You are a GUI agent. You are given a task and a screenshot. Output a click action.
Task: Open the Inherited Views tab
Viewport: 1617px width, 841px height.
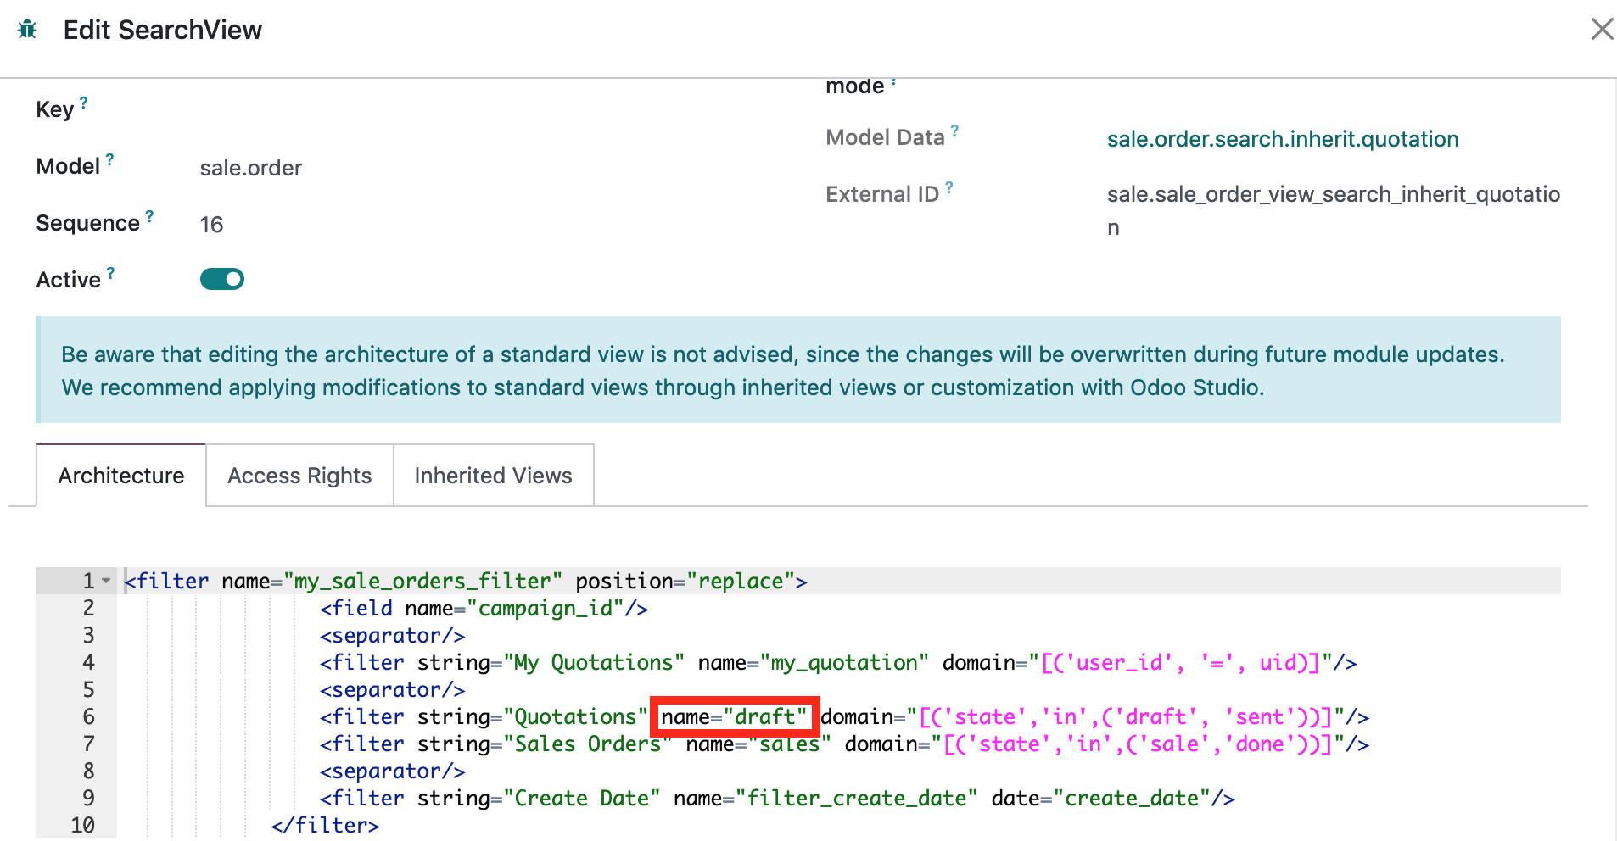493,475
